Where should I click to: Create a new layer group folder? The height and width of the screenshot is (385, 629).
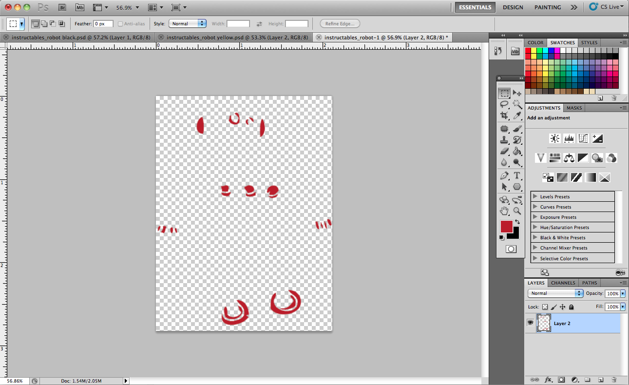[588, 379]
